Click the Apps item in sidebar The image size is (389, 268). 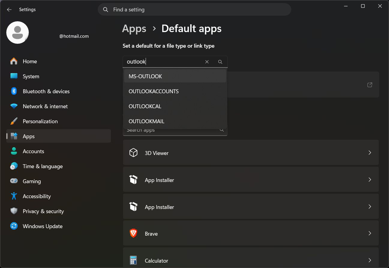tap(58, 136)
